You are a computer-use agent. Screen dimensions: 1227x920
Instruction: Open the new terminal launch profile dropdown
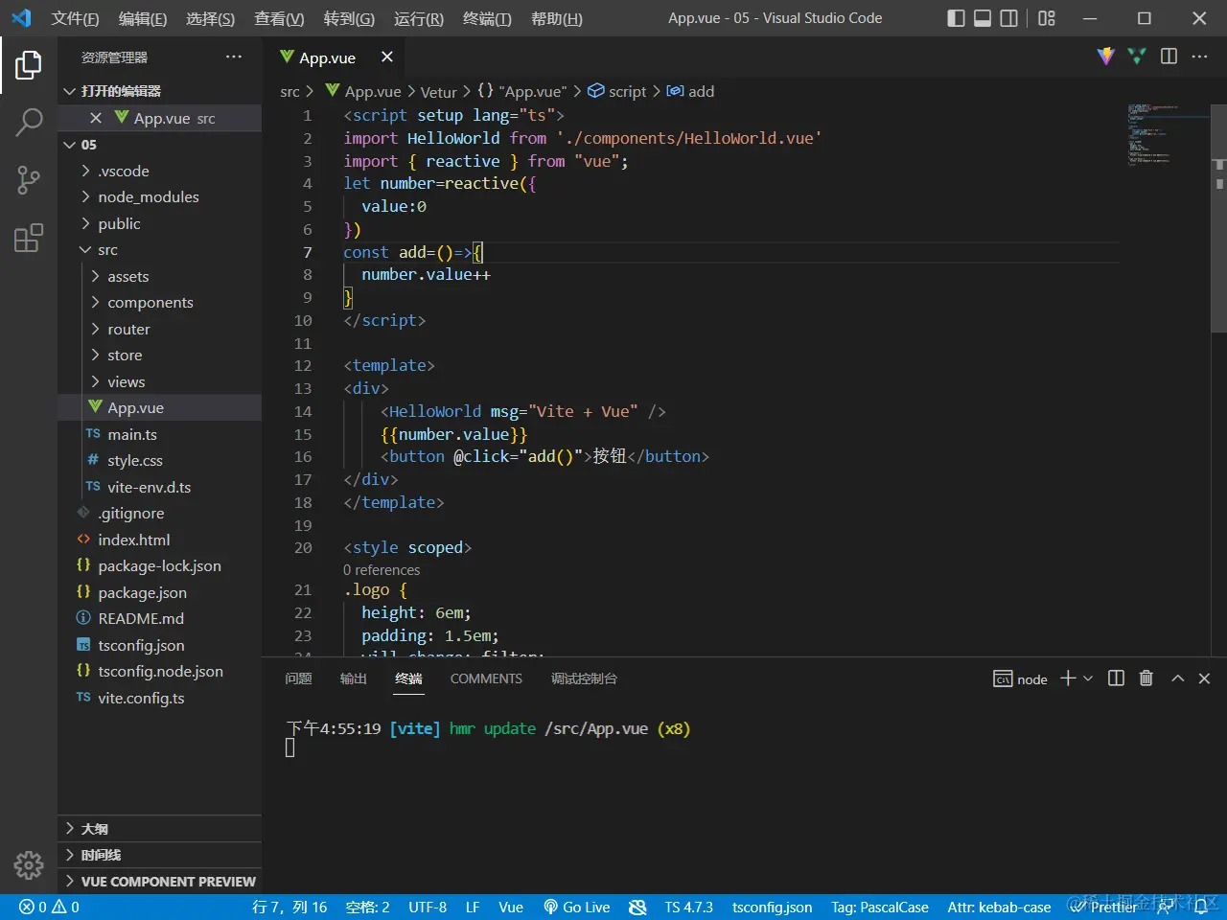pyautogui.click(x=1088, y=678)
